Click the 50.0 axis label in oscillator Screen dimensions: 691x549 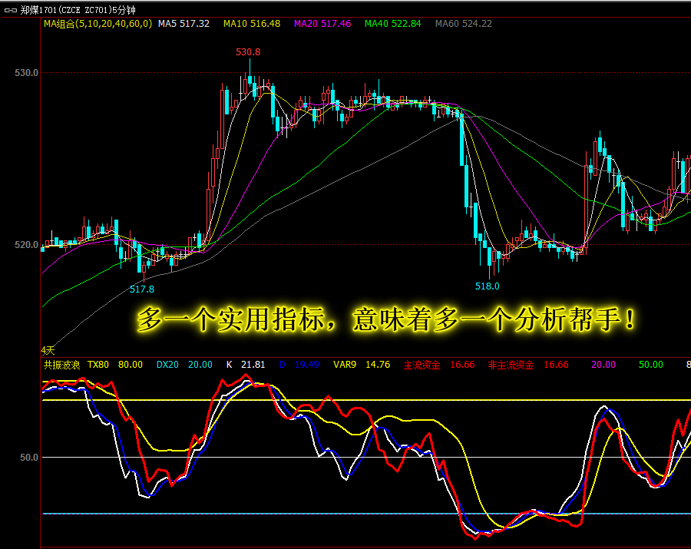tap(29, 458)
